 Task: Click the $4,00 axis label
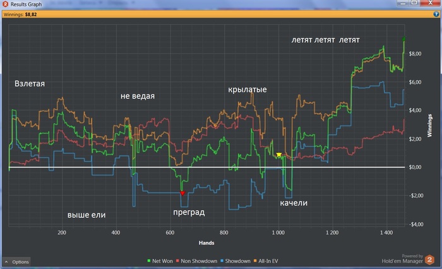pyautogui.click(x=415, y=110)
